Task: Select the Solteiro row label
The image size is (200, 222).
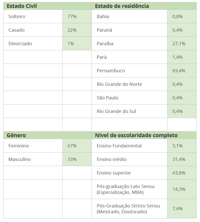Action: tap(17, 17)
